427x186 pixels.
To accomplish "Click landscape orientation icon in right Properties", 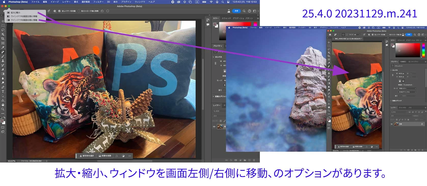I will point(403,81).
